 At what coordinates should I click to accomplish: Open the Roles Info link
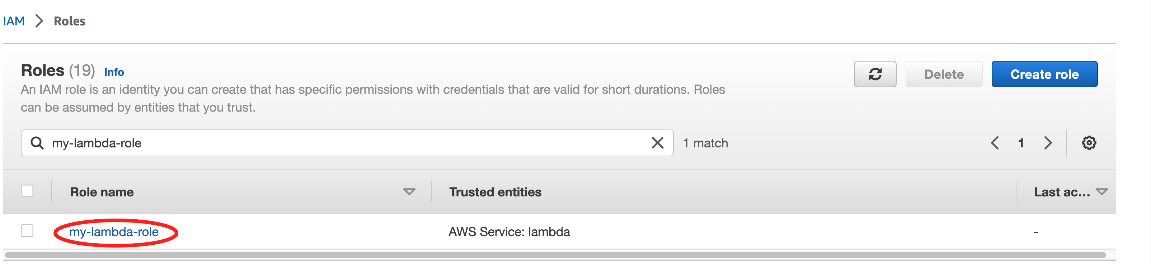(x=114, y=72)
